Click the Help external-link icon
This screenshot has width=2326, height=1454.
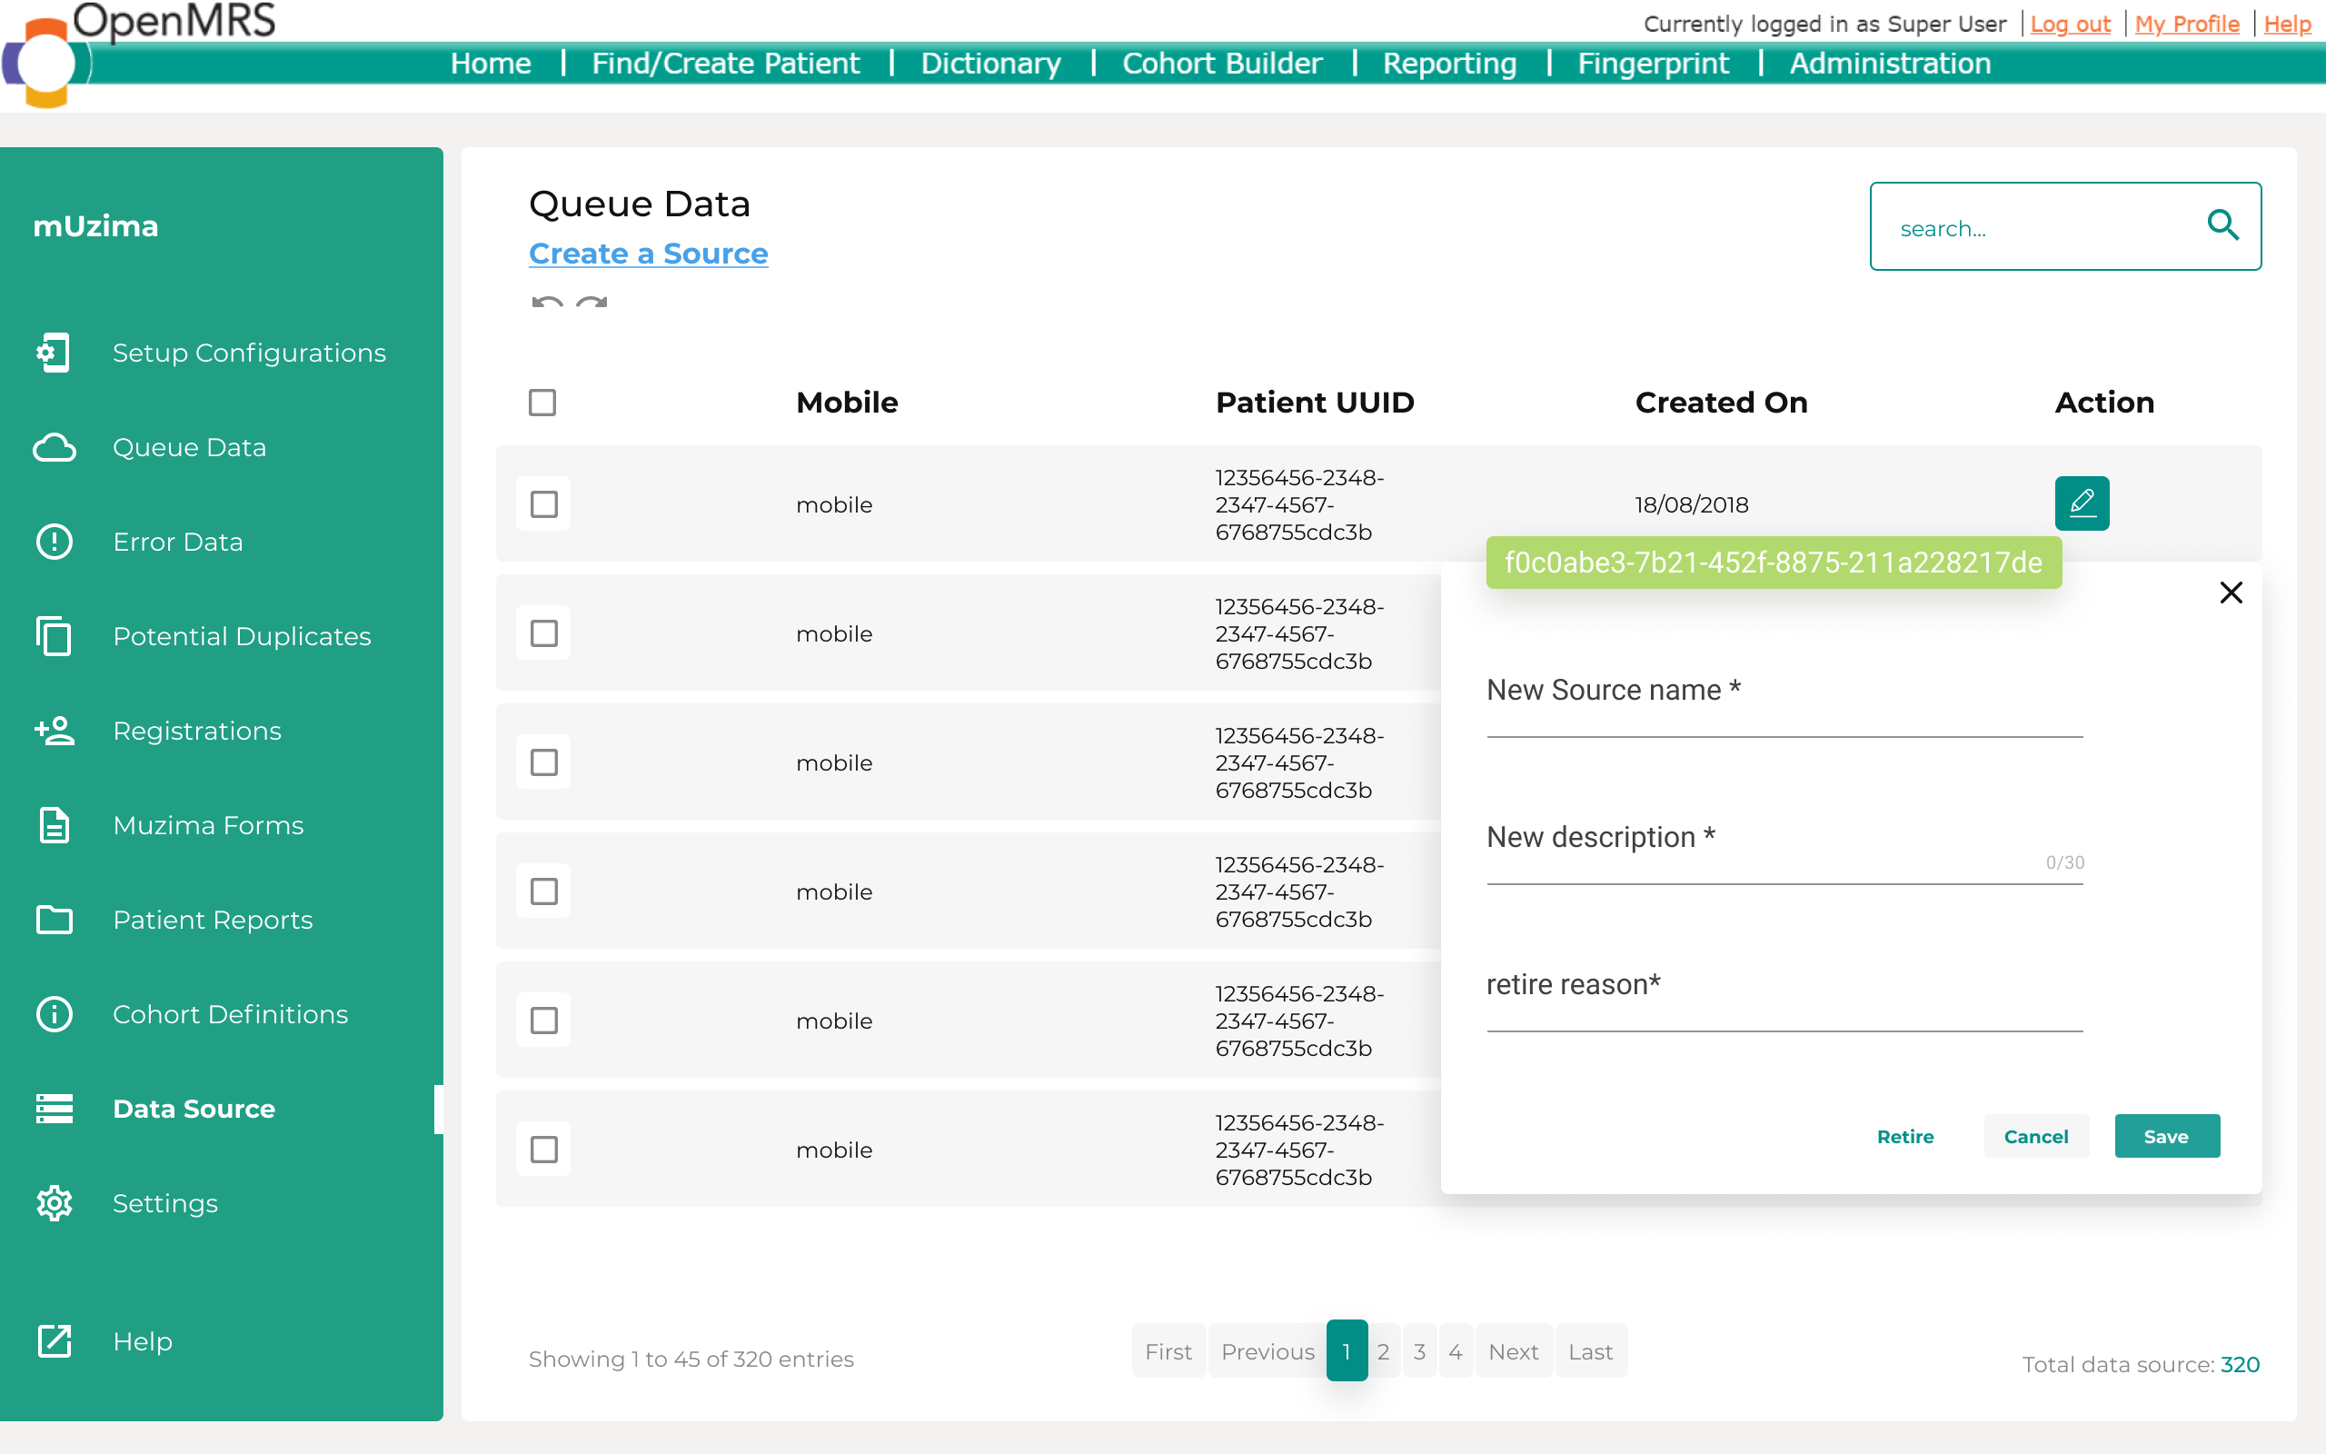(x=54, y=1340)
